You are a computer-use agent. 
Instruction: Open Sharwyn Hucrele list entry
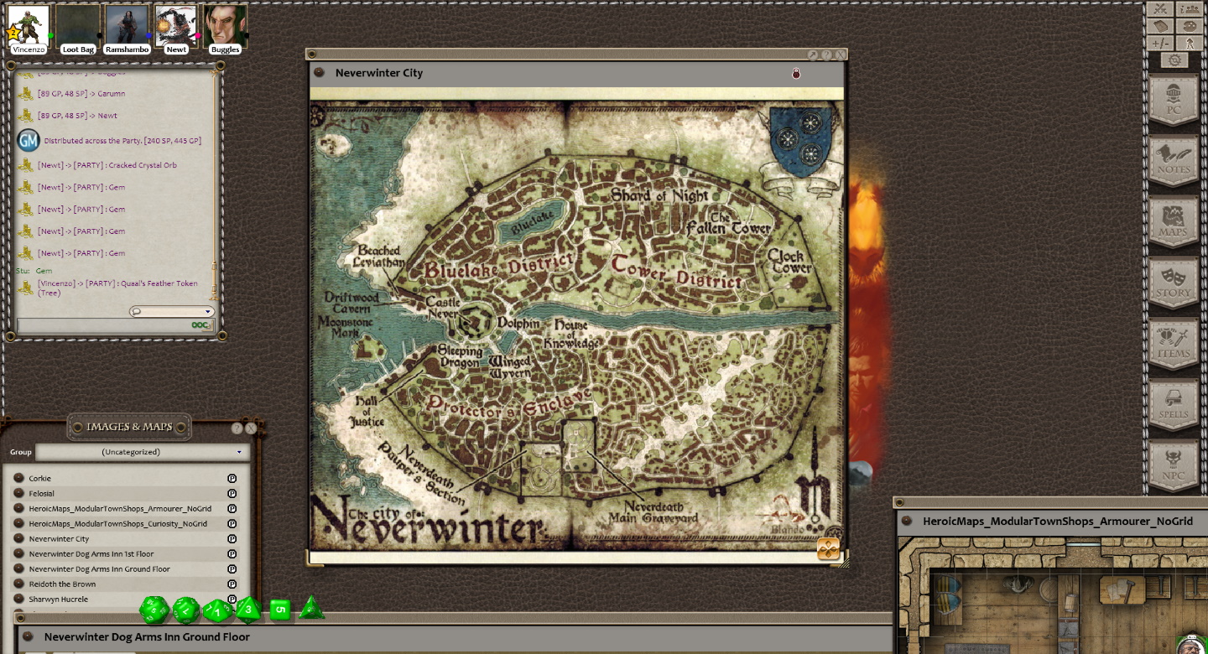click(58, 599)
